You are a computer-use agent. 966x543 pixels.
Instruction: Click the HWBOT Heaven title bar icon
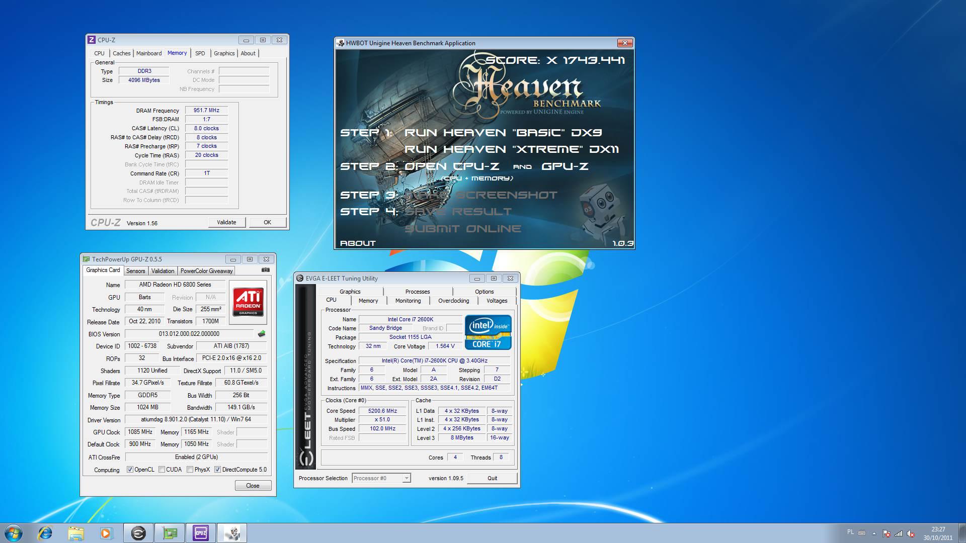point(341,43)
